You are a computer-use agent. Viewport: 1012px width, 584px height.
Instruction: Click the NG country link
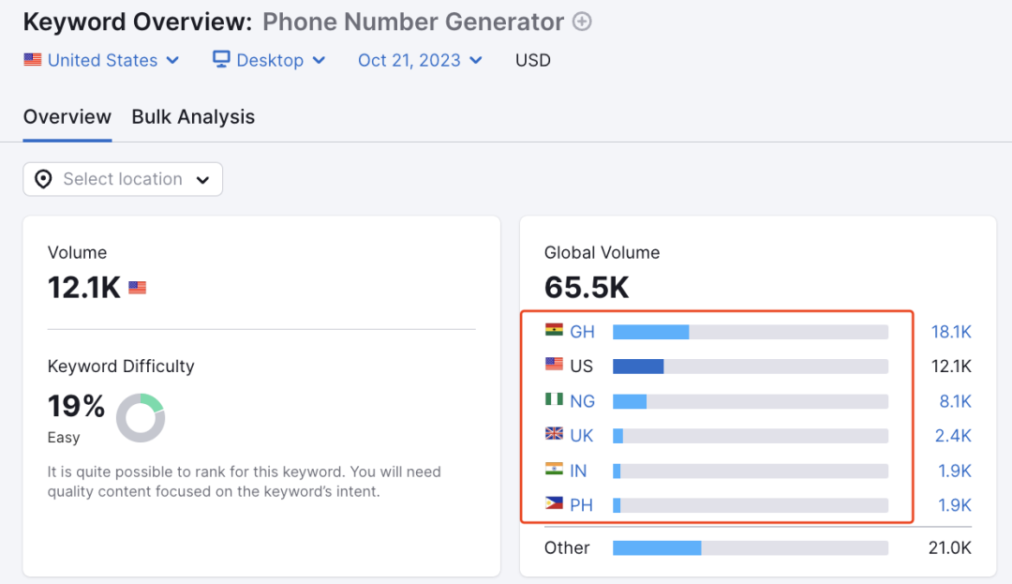[582, 401]
